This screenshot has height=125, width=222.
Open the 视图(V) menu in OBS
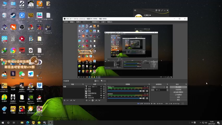(79, 22)
